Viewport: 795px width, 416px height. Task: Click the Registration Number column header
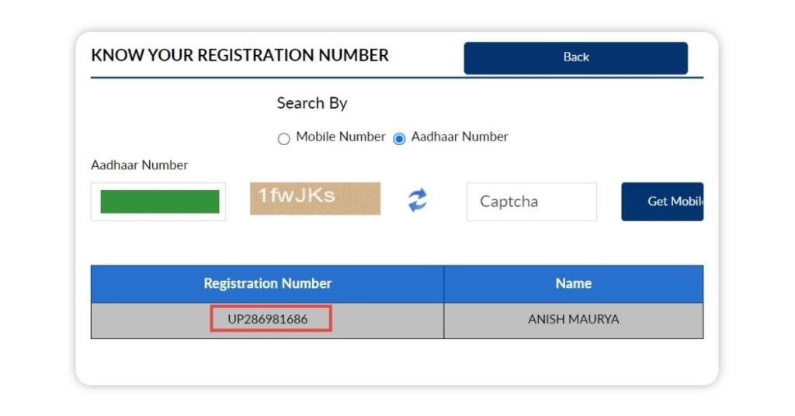pos(267,284)
